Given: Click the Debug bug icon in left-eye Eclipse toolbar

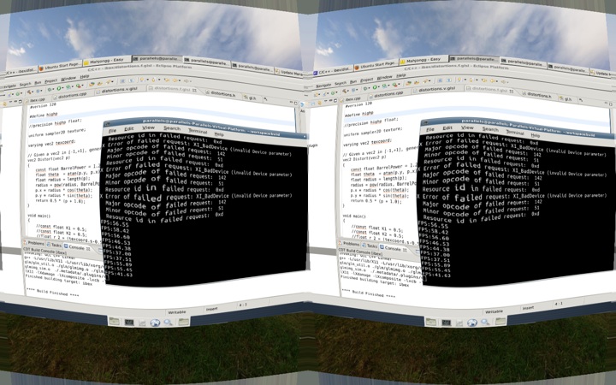Looking at the screenshot, I should 50,89.
